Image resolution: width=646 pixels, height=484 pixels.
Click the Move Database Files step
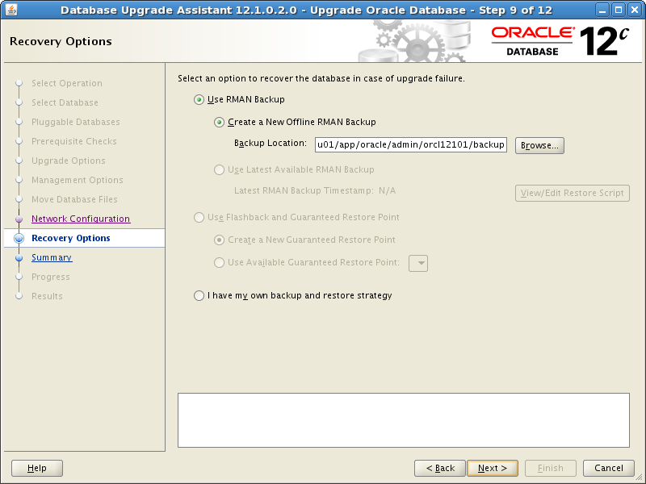[x=74, y=199]
